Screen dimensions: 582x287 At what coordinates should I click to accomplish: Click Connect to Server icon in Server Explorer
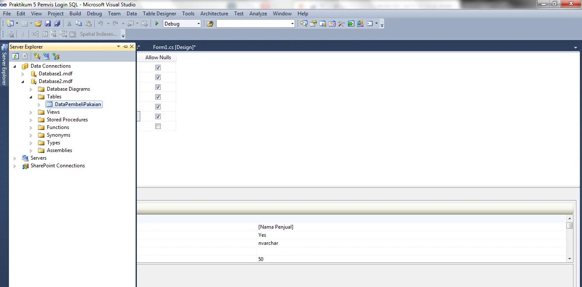click(46, 56)
